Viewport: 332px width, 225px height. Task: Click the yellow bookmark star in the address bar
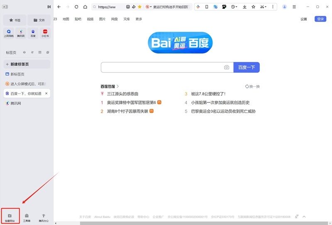pyautogui.click(x=139, y=7)
